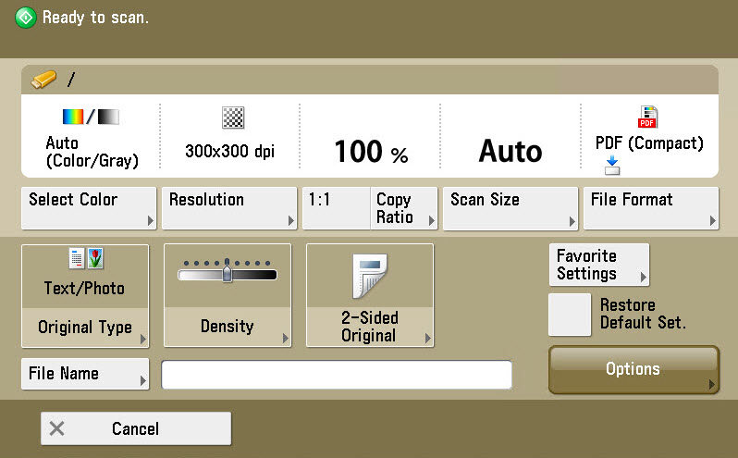This screenshot has height=458, width=738.
Task: Click the color/gray mode icon
Action: pos(91,118)
